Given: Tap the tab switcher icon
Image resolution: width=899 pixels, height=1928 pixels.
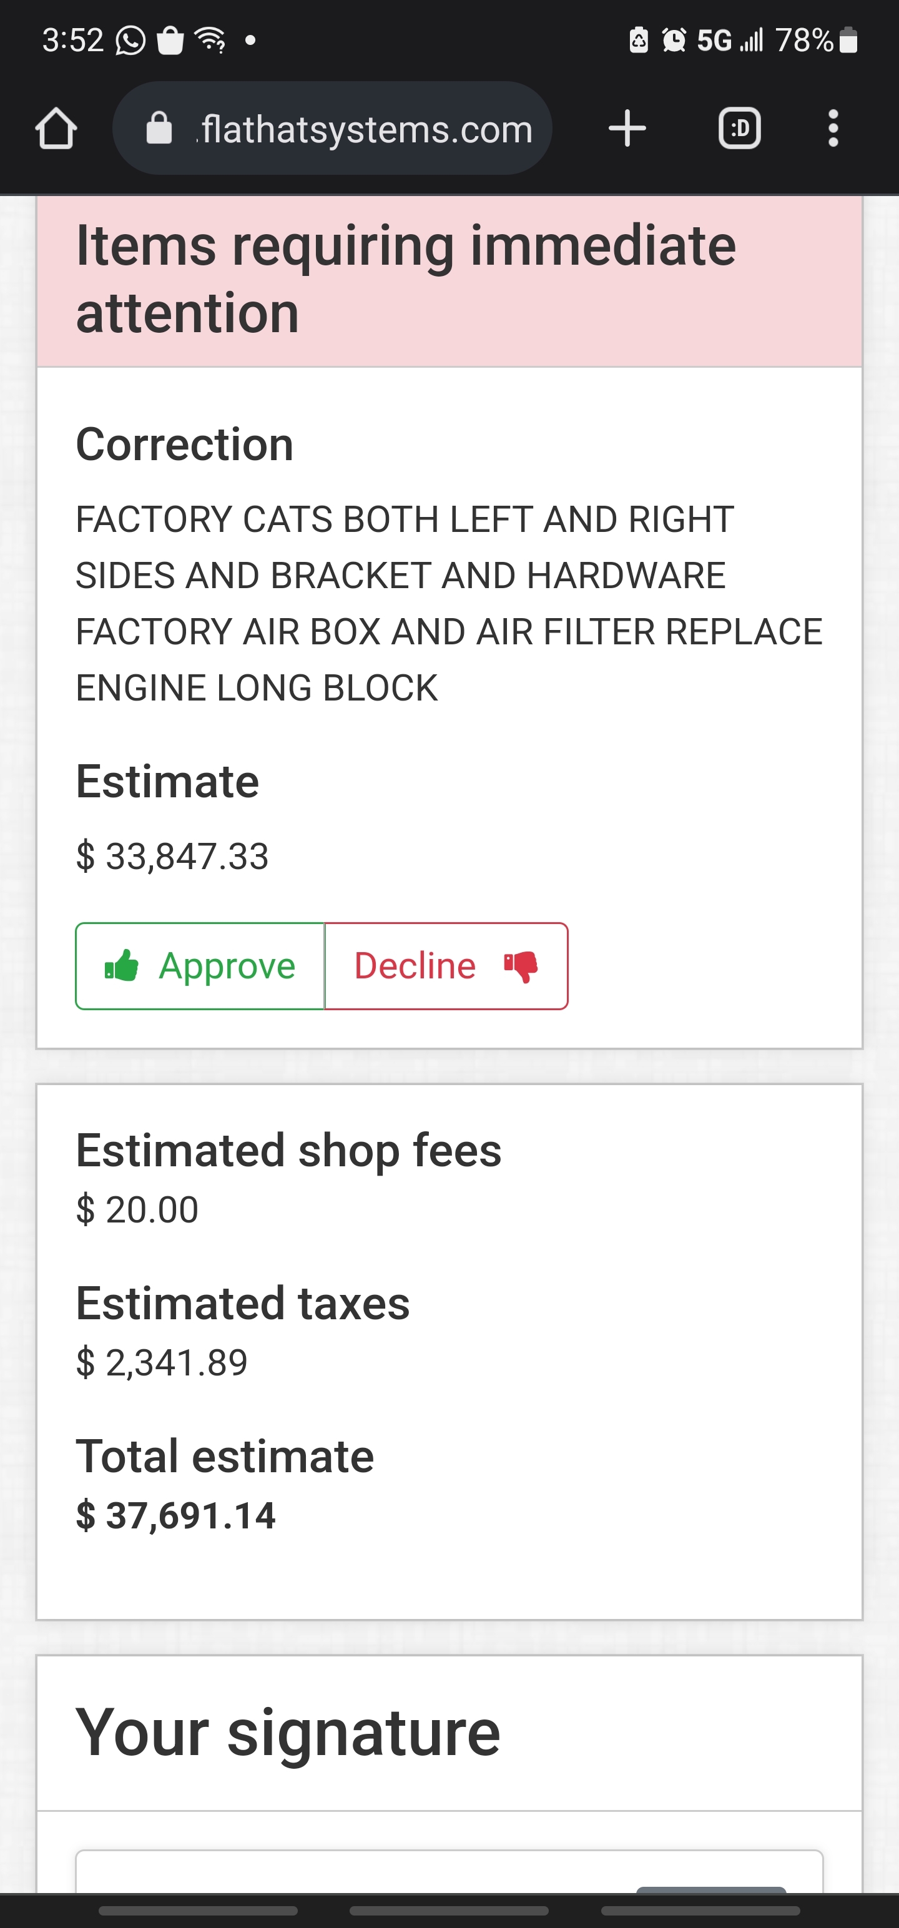Looking at the screenshot, I should coord(740,127).
